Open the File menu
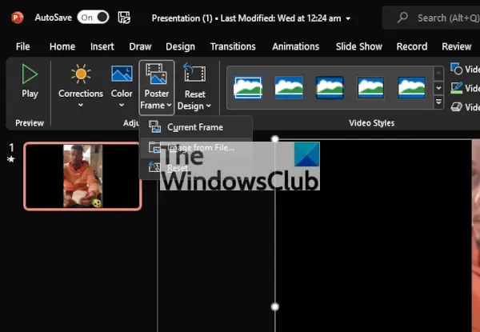This screenshot has height=332, width=480. pyautogui.click(x=23, y=46)
